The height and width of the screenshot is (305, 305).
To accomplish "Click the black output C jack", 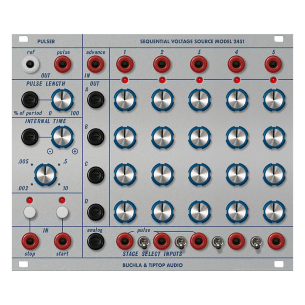I will [x=95, y=174].
